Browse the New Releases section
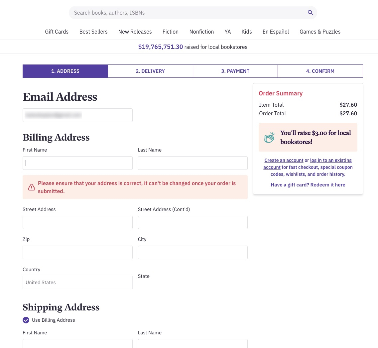The width and height of the screenshot is (378, 348). pos(135,32)
